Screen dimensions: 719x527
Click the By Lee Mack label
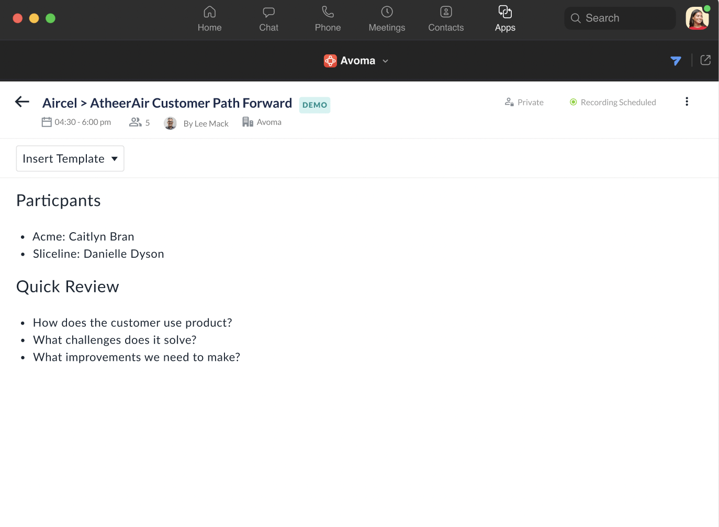pos(206,124)
